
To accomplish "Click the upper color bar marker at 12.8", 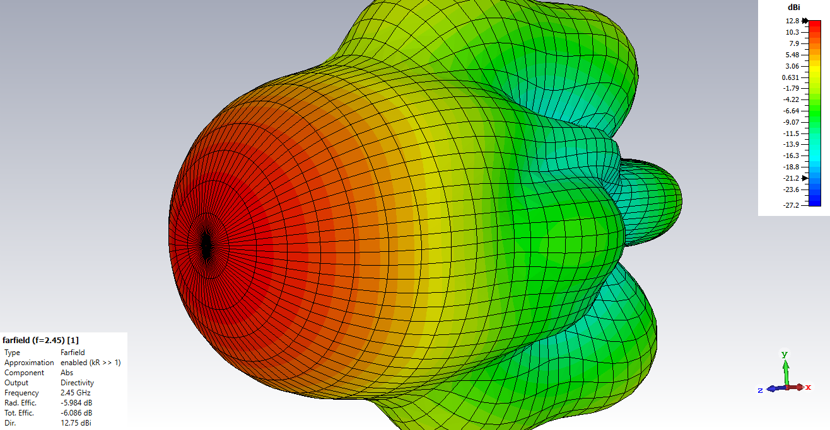I will (805, 21).
